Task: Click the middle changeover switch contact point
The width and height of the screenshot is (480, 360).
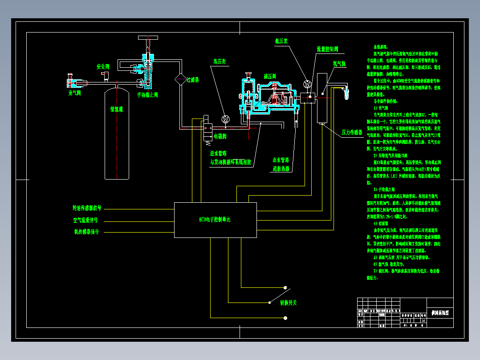Action: [x=270, y=303]
